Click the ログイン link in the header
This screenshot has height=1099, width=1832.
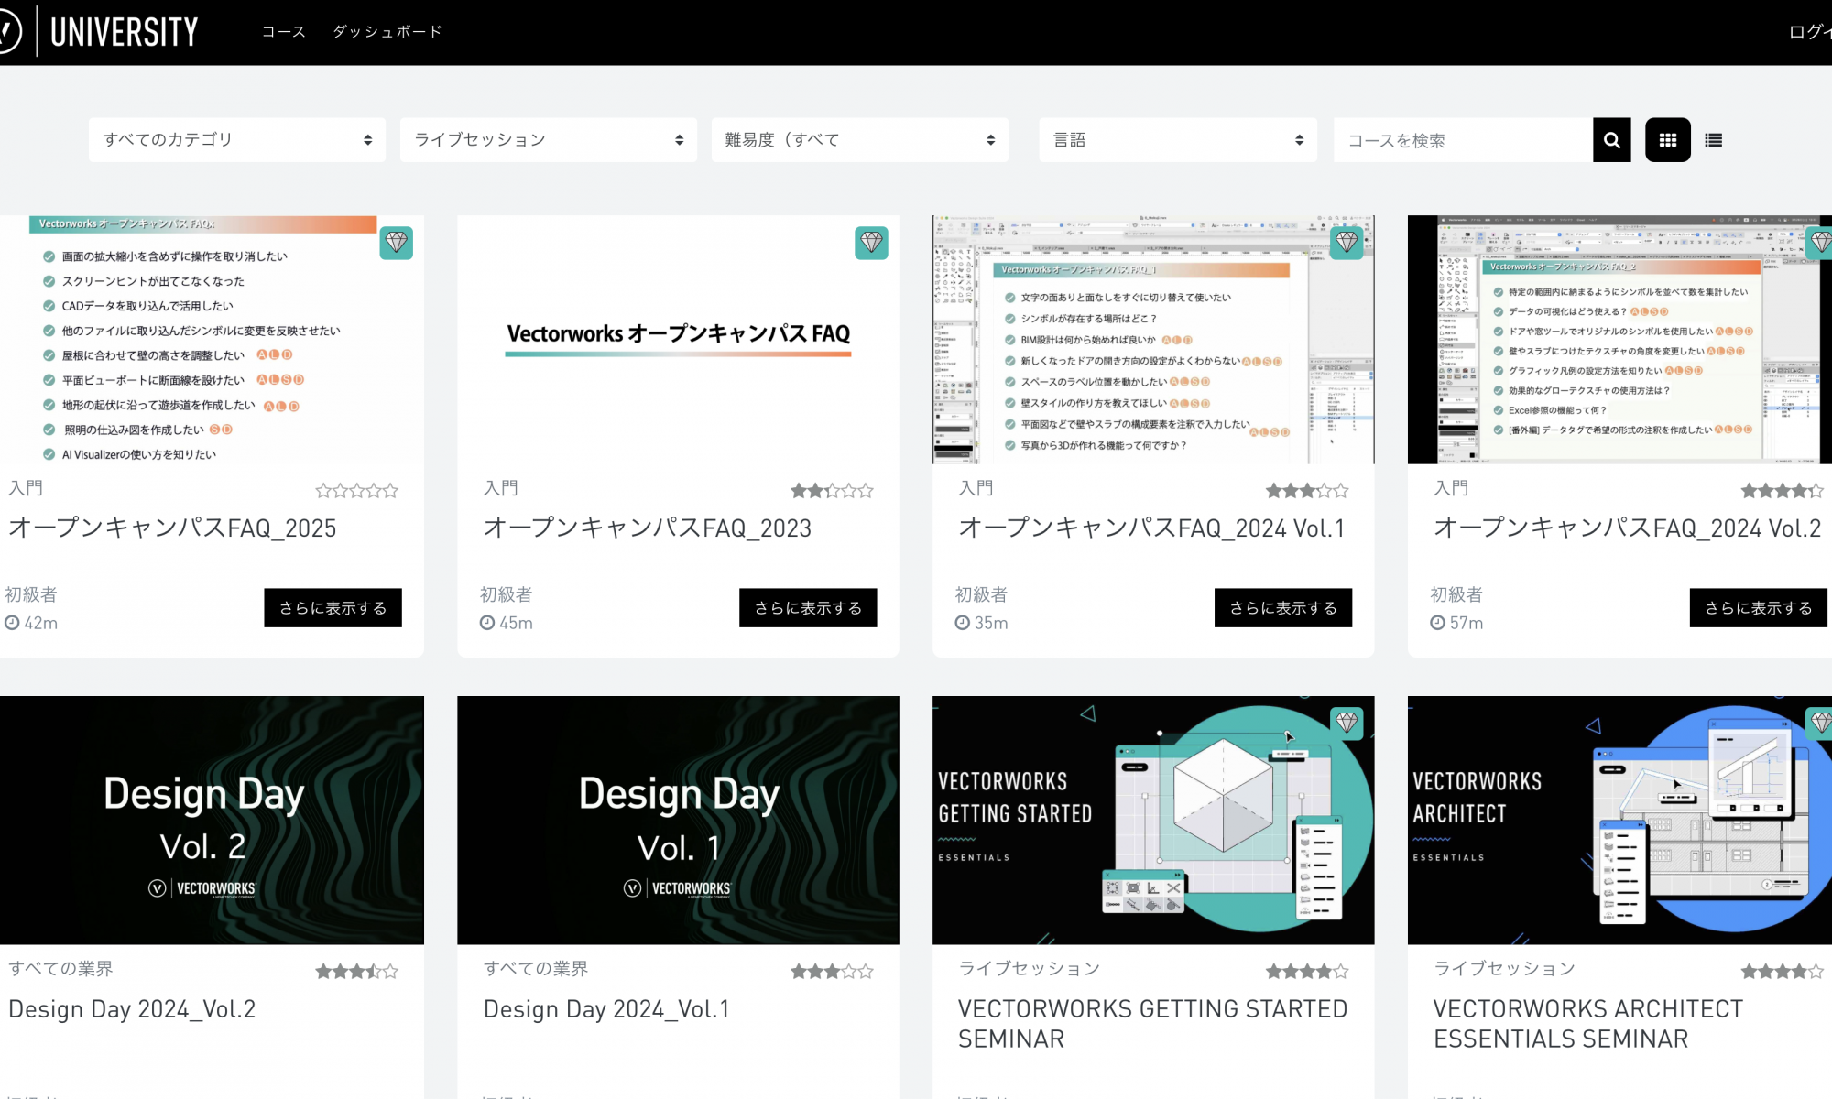pyautogui.click(x=1810, y=32)
